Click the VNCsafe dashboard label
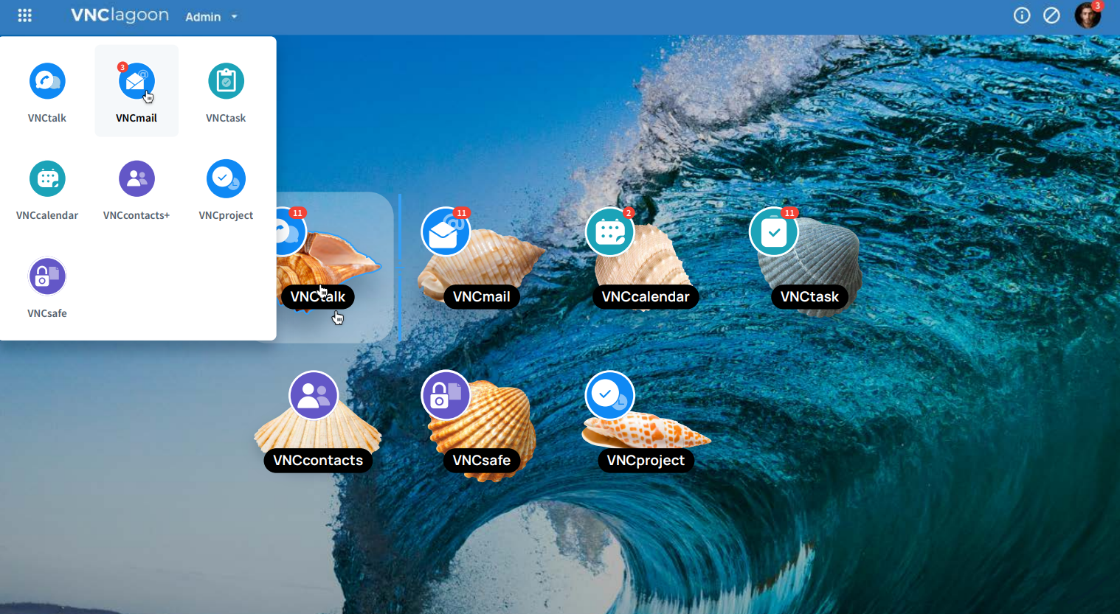This screenshot has width=1120, height=614. click(x=482, y=461)
